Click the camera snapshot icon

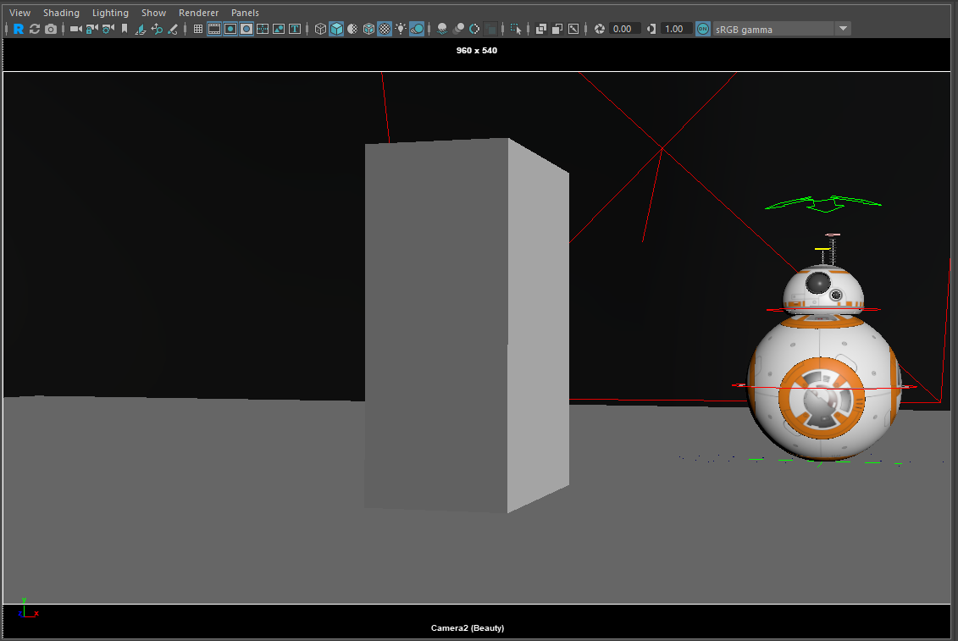51,29
